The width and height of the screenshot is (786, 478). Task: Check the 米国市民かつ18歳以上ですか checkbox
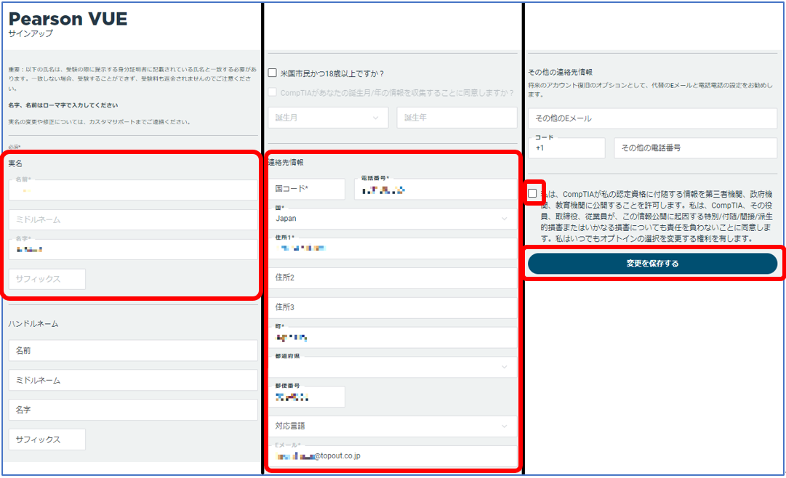point(272,73)
